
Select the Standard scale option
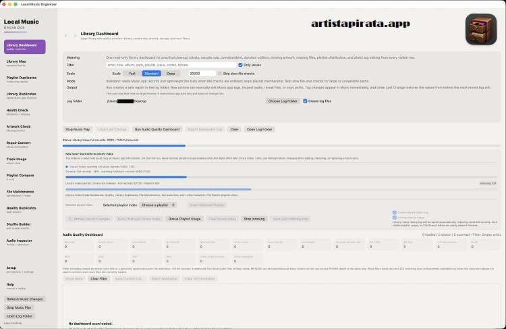pos(151,74)
